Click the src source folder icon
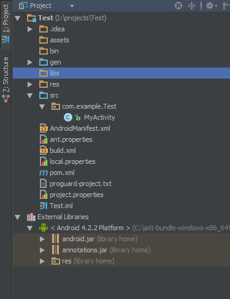The height and width of the screenshot is (299, 230). pos(44,95)
